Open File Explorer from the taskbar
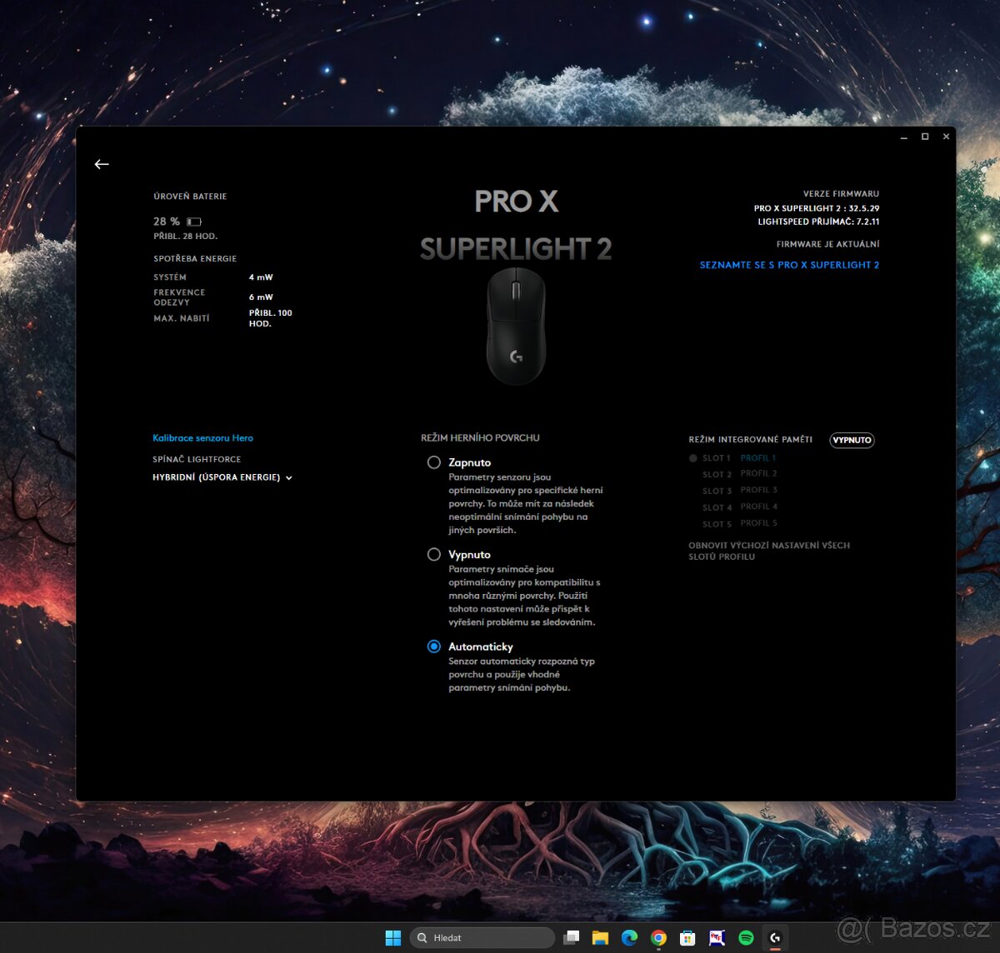 click(600, 937)
